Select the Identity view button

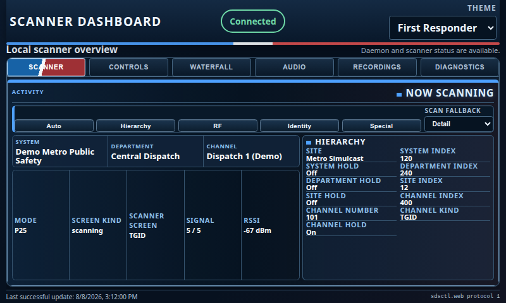(x=299, y=126)
